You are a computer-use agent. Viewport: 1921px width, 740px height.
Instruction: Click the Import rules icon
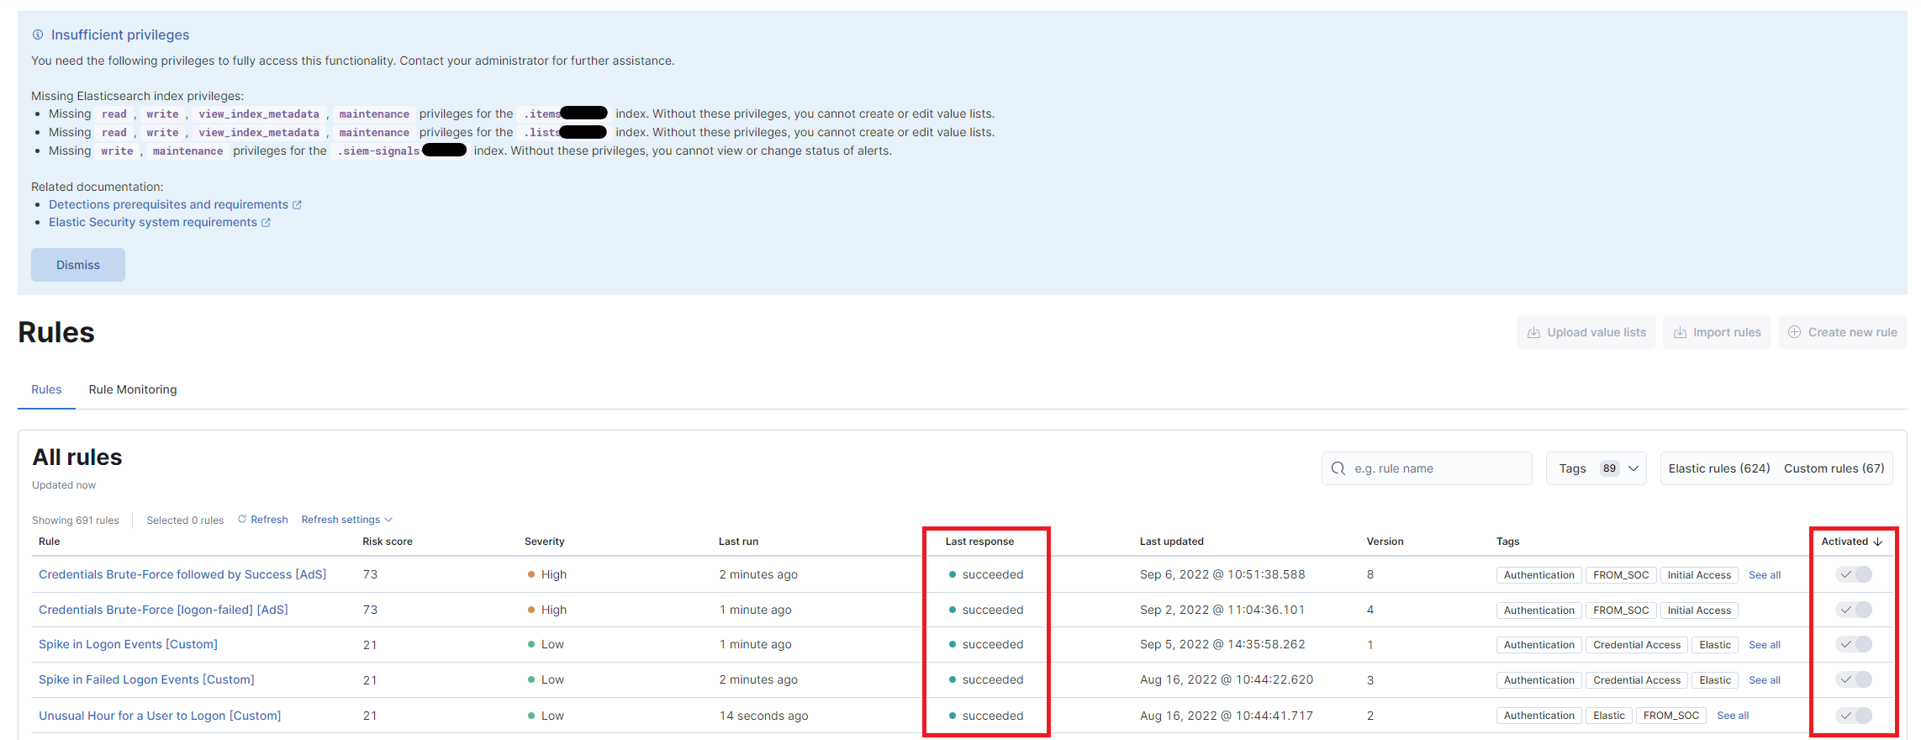click(x=1680, y=332)
